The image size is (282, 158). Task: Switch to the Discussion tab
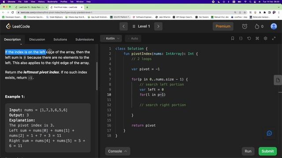click(x=37, y=39)
